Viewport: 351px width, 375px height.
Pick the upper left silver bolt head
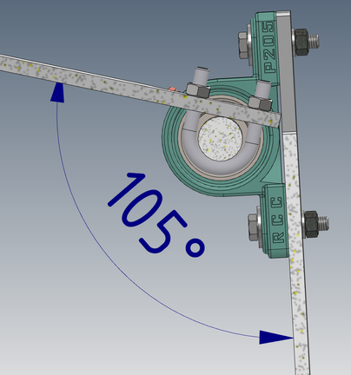click(243, 45)
